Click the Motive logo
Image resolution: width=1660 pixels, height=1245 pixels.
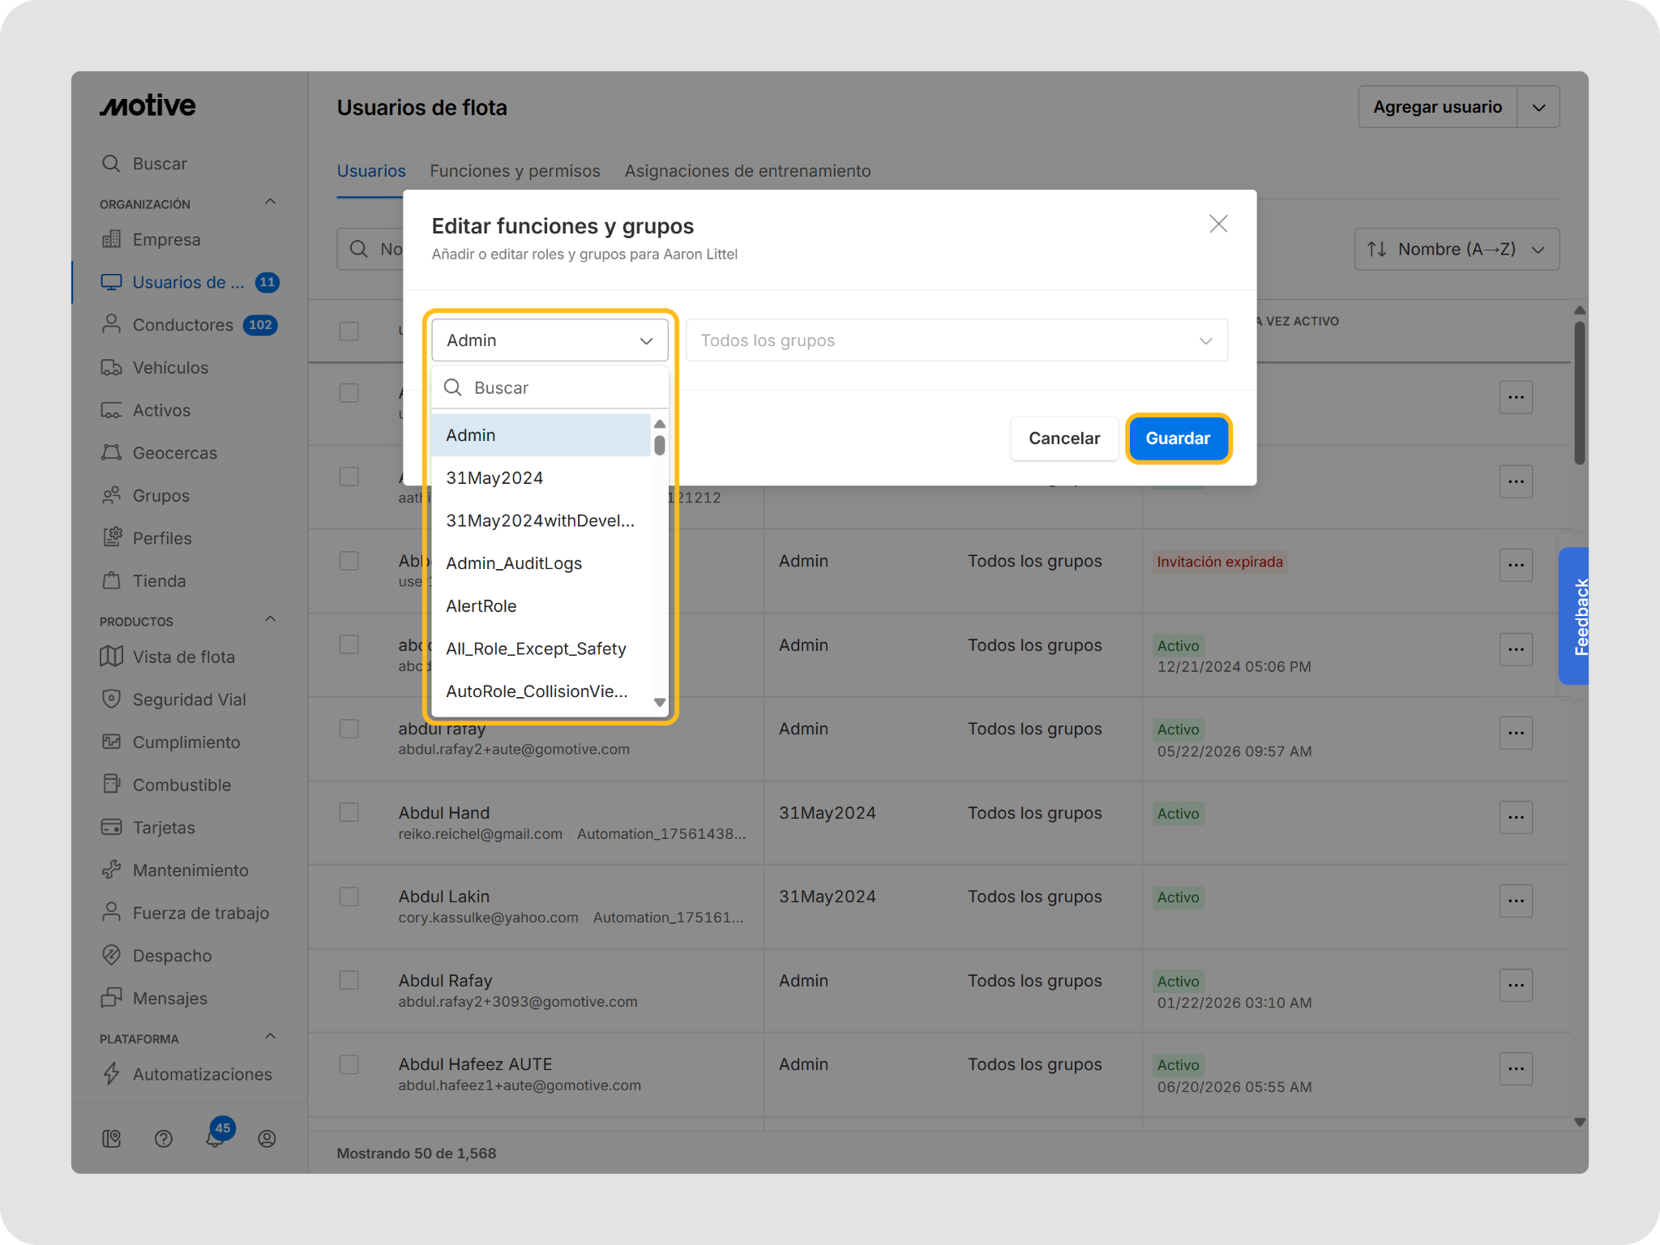(148, 105)
